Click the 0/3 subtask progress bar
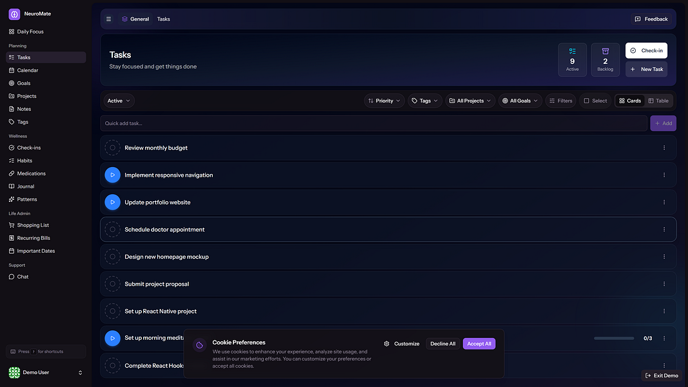 pos(614,338)
